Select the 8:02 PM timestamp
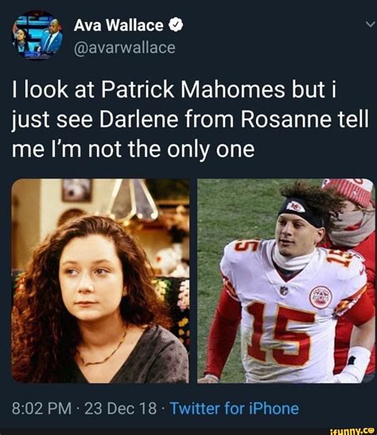The image size is (377, 435). point(41,409)
